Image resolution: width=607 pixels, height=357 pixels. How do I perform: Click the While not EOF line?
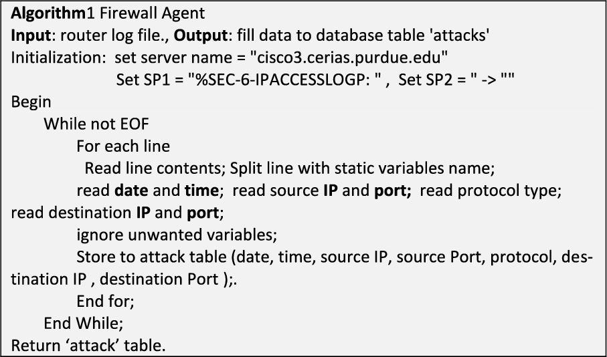pyautogui.click(x=96, y=124)
